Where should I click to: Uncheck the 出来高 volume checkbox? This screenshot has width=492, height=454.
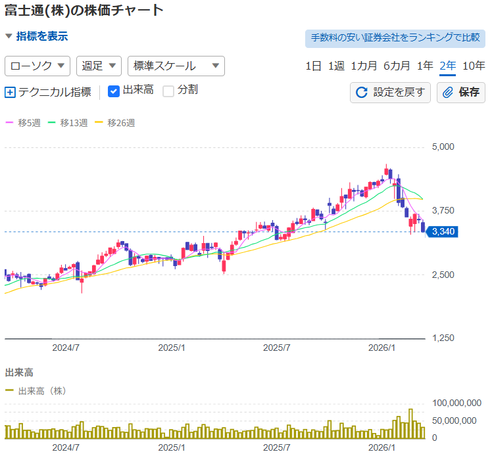click(113, 91)
